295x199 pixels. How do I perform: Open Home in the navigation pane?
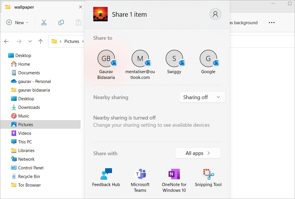tap(20, 64)
